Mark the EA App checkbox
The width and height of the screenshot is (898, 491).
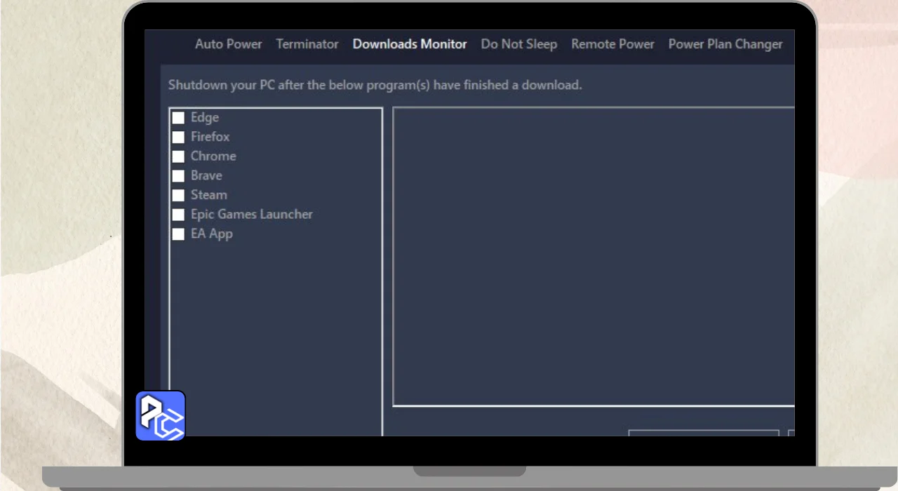click(179, 234)
